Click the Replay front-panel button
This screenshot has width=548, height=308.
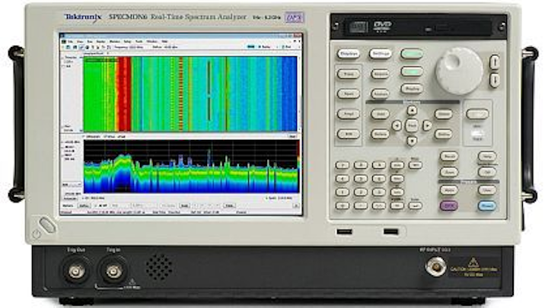[x=412, y=88]
